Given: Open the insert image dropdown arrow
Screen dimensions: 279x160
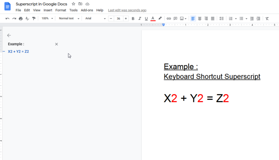Looking at the screenshot, I should 186,18.
